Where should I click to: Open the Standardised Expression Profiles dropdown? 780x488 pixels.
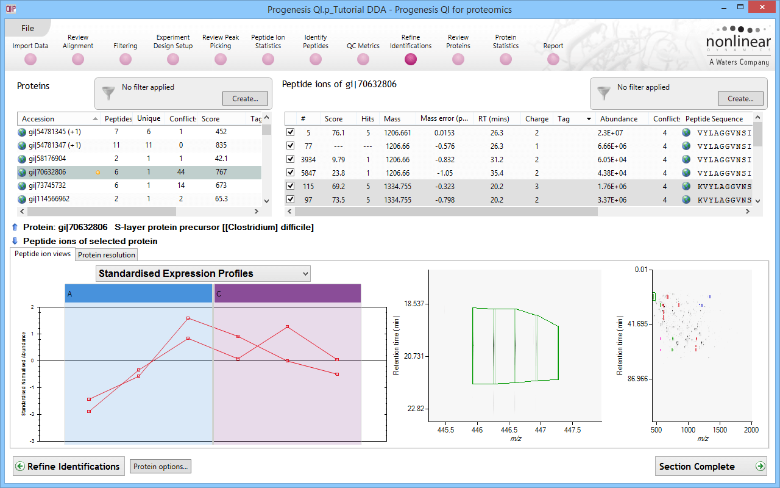point(203,274)
